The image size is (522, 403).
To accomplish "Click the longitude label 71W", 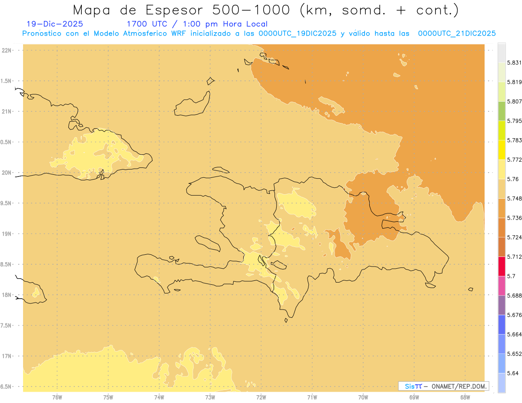I will [x=312, y=397].
